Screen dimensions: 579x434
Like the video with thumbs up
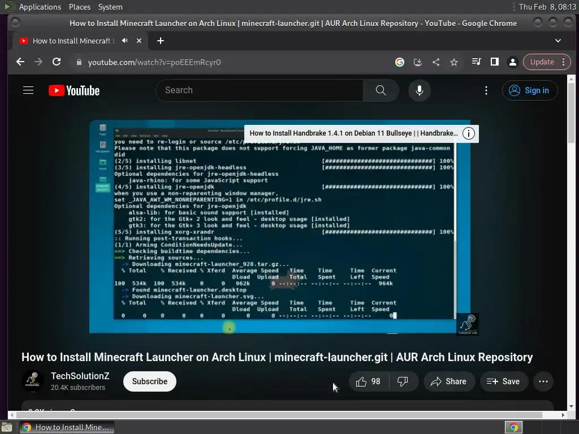point(368,381)
